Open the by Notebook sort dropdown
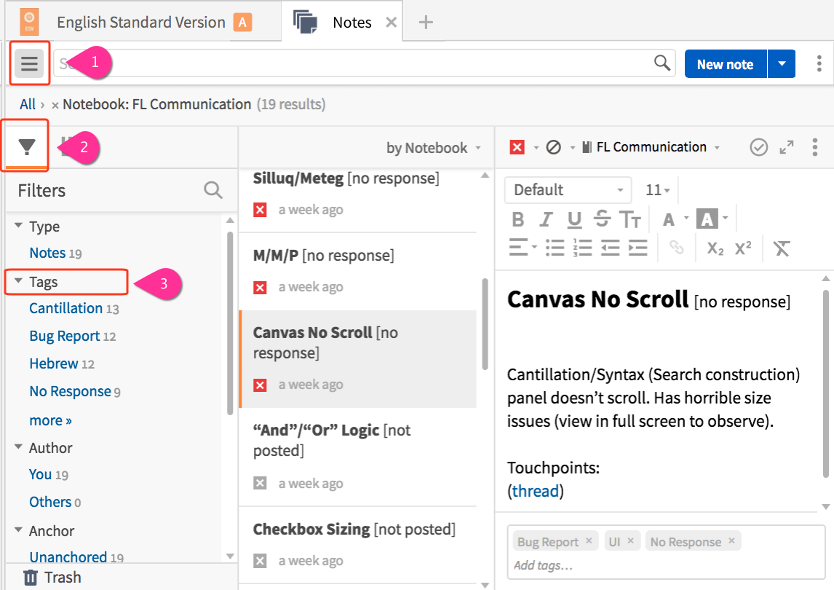Screen dimensions: 834x590 pos(433,147)
